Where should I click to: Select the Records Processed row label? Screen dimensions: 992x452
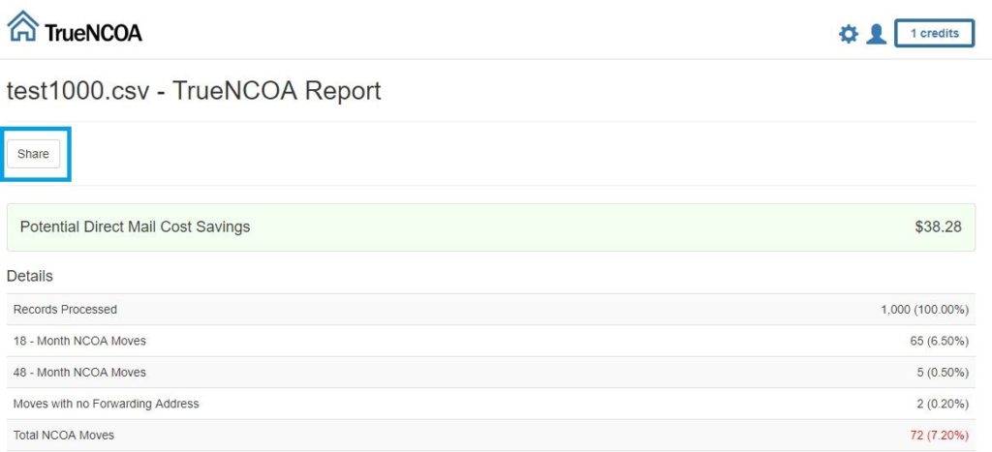[x=65, y=309]
